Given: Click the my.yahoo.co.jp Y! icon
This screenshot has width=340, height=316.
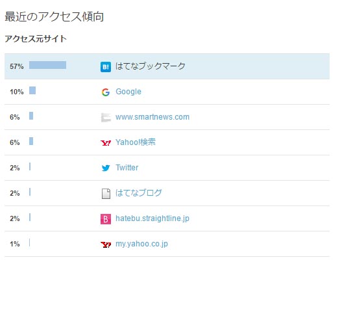Looking at the screenshot, I should 106,244.
